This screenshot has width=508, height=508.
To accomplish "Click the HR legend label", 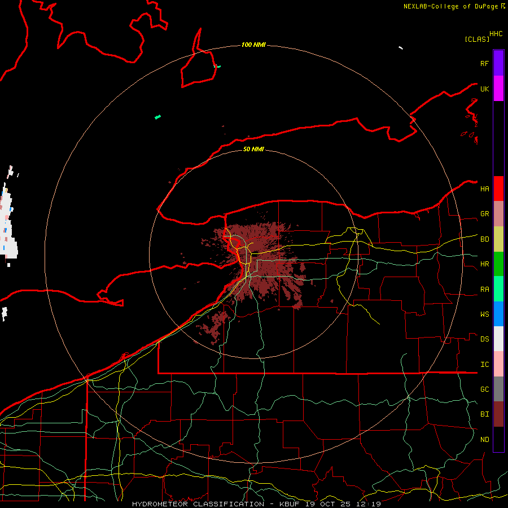I will point(484,264).
